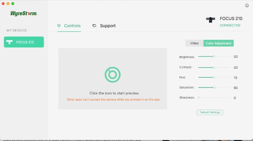Close the window with red button
Viewport: 253px width, 141px height.
pyautogui.click(x=3, y=4)
